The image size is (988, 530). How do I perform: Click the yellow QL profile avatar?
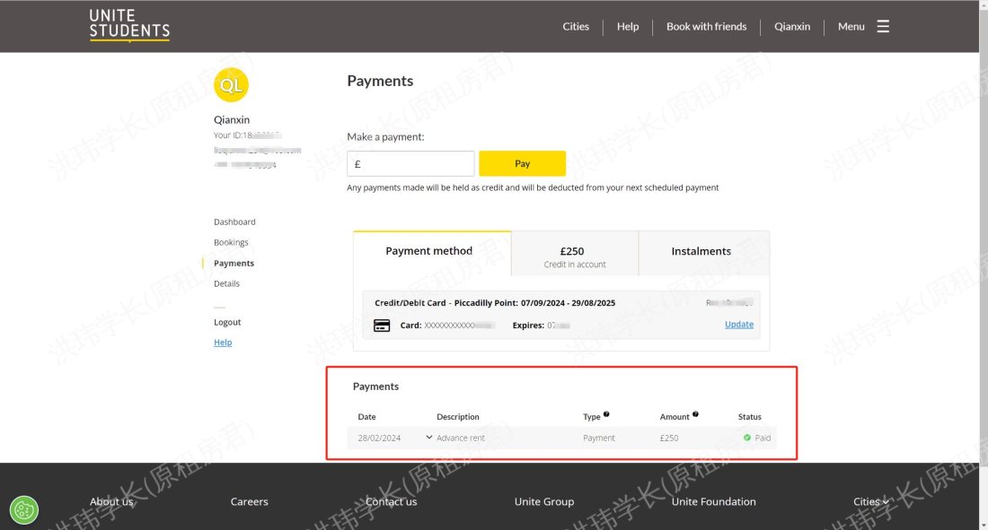click(x=231, y=85)
